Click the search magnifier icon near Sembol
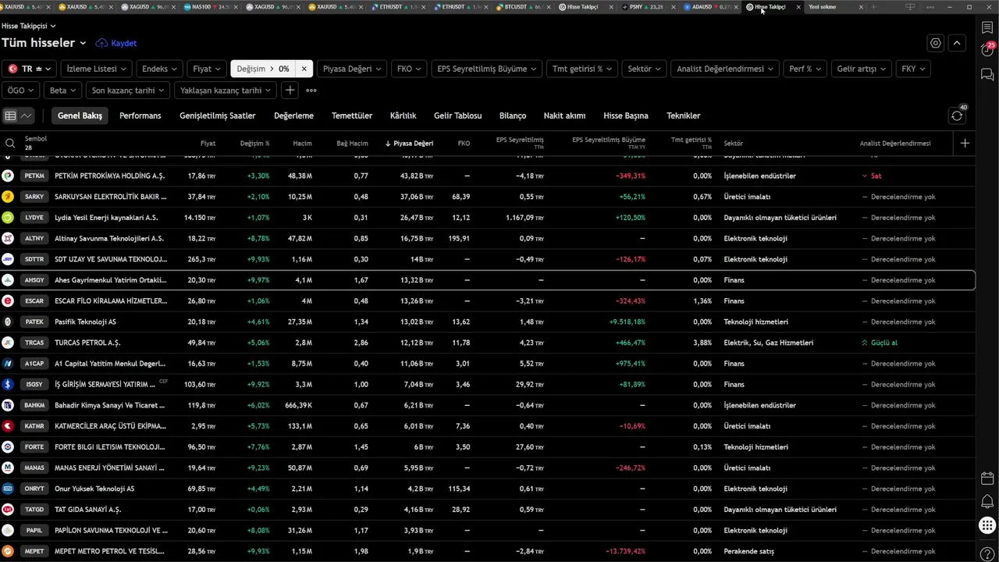Image resolution: width=999 pixels, height=562 pixels. (x=10, y=144)
